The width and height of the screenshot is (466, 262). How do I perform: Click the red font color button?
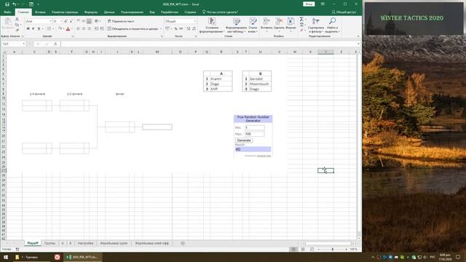point(68,29)
